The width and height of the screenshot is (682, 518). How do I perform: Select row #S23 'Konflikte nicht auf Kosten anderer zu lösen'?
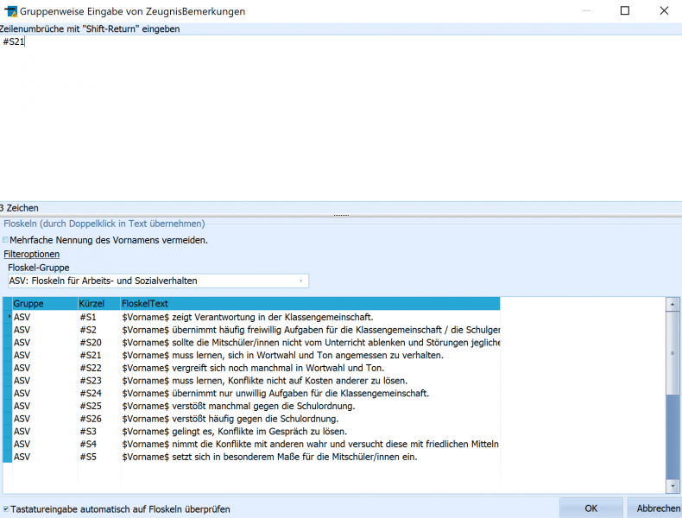tap(251, 381)
